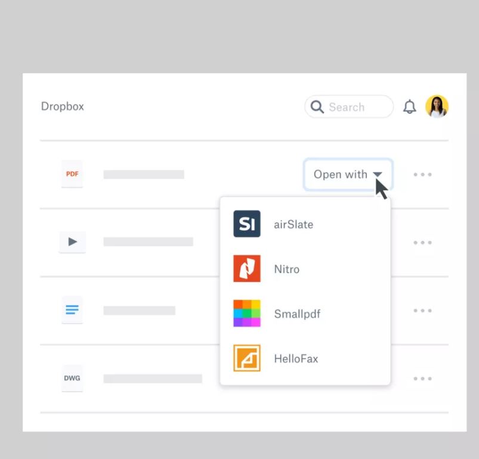The image size is (479, 459).
Task: Open more options for PDF file
Action: point(422,175)
